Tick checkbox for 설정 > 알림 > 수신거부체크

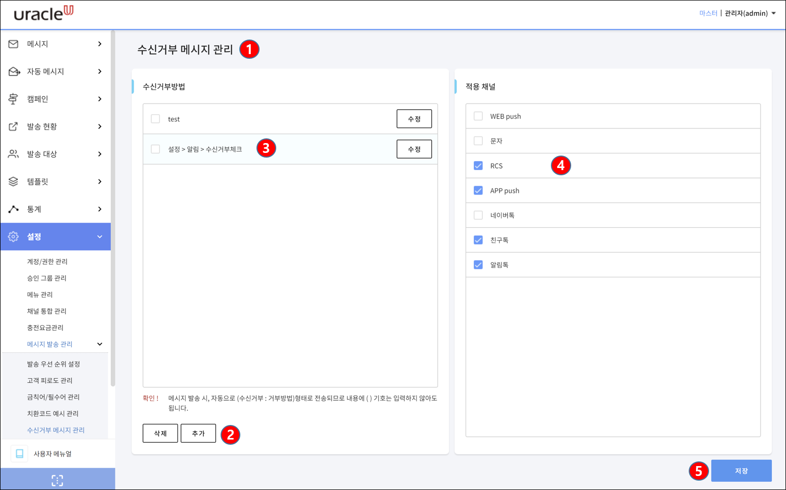click(156, 149)
